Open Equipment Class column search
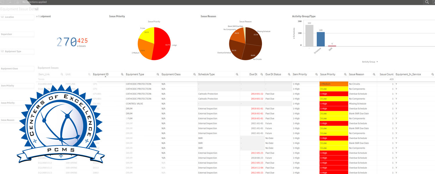The width and height of the screenshot is (435, 174). pyautogui.click(x=194, y=75)
